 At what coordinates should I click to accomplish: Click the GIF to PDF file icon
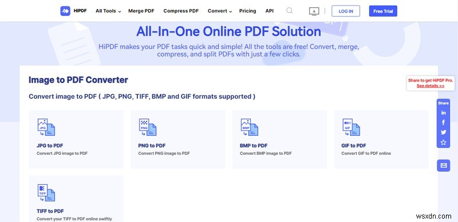coord(351,127)
